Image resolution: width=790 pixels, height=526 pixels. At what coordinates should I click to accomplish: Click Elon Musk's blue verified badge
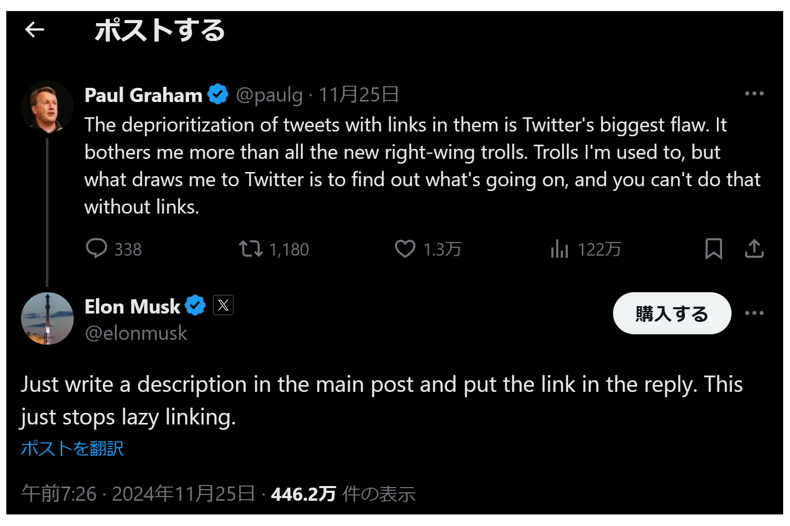pos(195,306)
